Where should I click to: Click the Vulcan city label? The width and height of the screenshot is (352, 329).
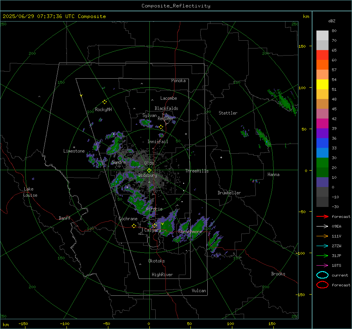(x=199, y=291)
